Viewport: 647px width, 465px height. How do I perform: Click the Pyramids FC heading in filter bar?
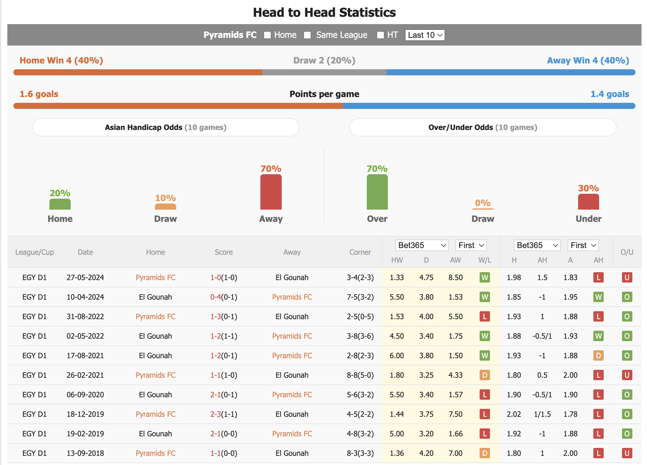tap(230, 35)
